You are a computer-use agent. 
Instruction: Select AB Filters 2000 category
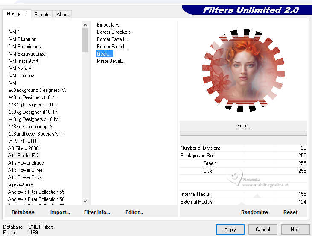(x=23, y=148)
